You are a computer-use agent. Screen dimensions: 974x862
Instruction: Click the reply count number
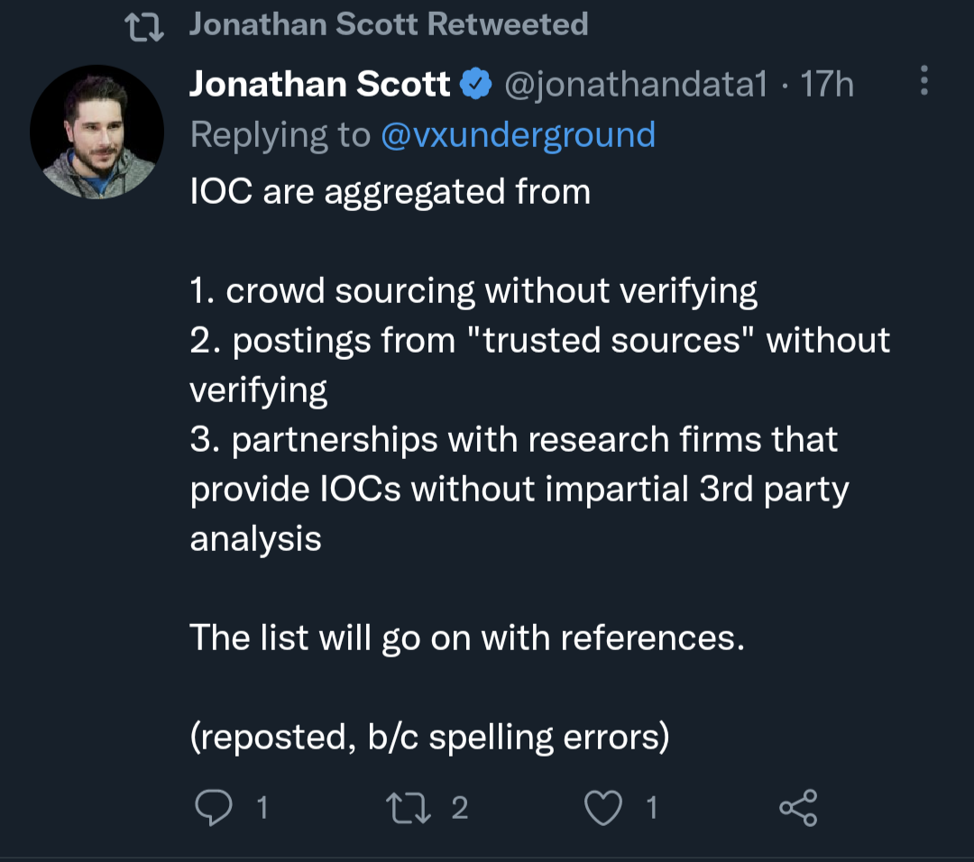[x=262, y=808]
